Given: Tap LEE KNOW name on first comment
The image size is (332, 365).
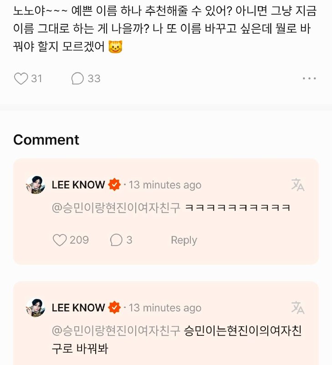Looking at the screenshot, I should [x=78, y=185].
